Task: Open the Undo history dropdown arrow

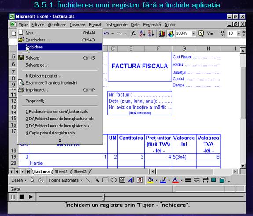Action: pos(113,34)
